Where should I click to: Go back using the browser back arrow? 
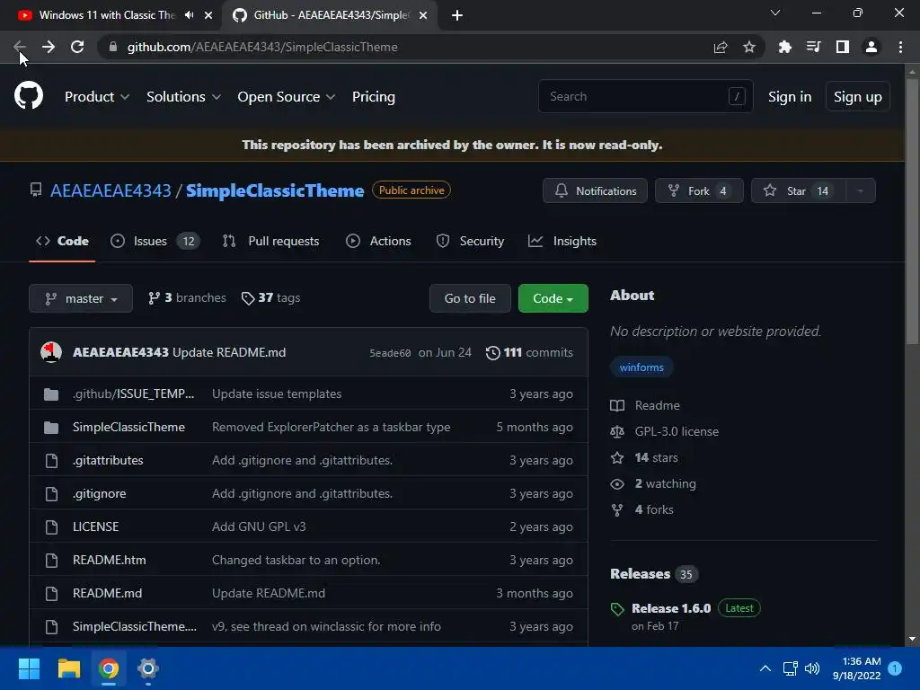pos(19,47)
